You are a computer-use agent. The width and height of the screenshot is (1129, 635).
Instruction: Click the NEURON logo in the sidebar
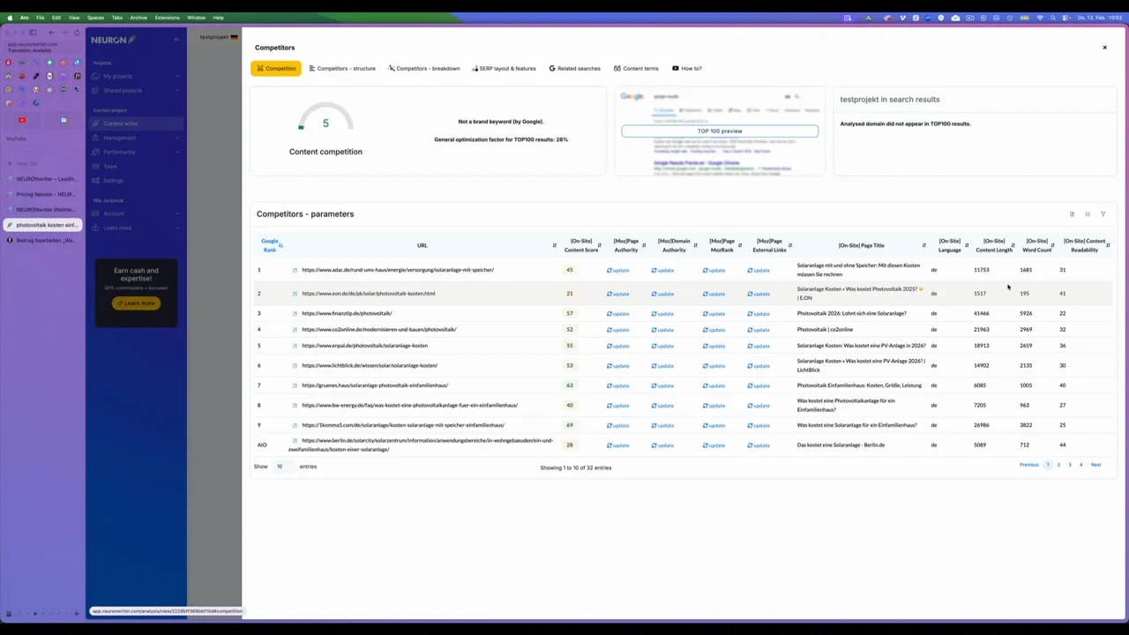[x=113, y=39]
